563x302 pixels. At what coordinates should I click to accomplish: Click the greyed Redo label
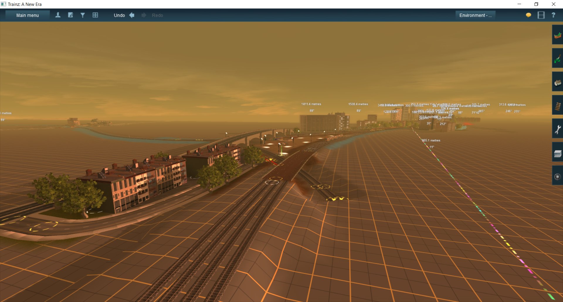point(157,15)
